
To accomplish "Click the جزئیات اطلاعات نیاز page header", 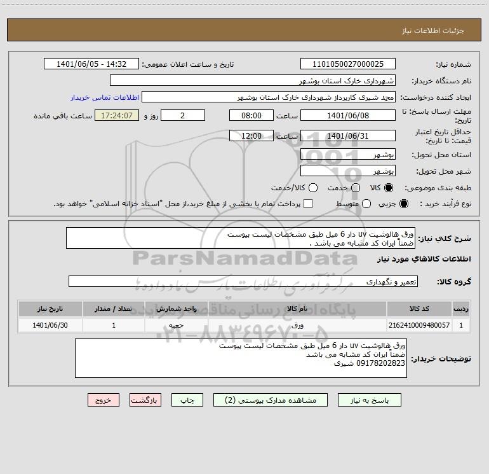I will (244, 30).
